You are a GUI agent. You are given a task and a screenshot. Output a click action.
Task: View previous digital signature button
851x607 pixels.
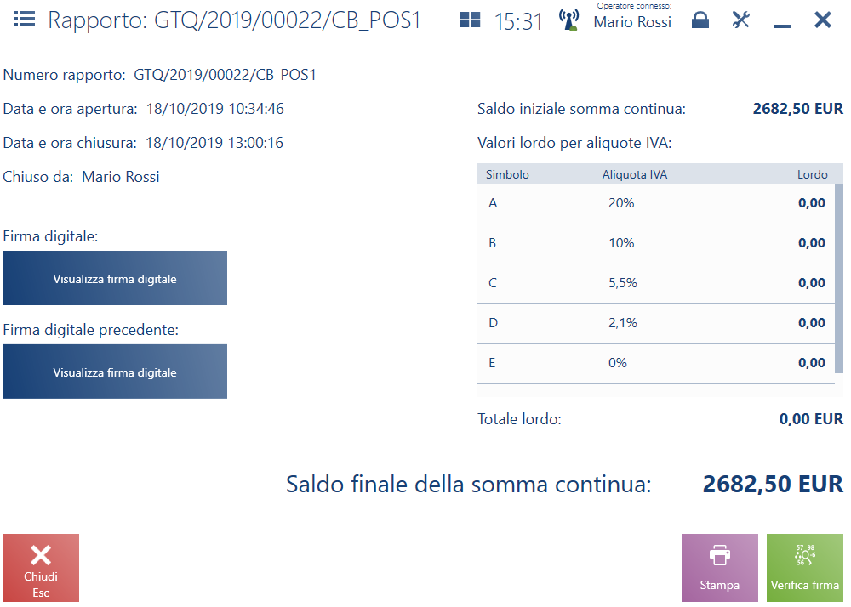coord(115,372)
